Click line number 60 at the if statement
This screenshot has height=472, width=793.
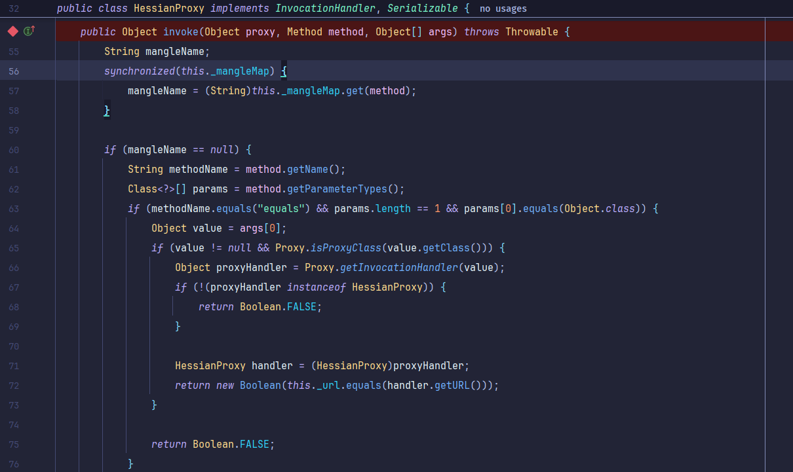pyautogui.click(x=14, y=150)
